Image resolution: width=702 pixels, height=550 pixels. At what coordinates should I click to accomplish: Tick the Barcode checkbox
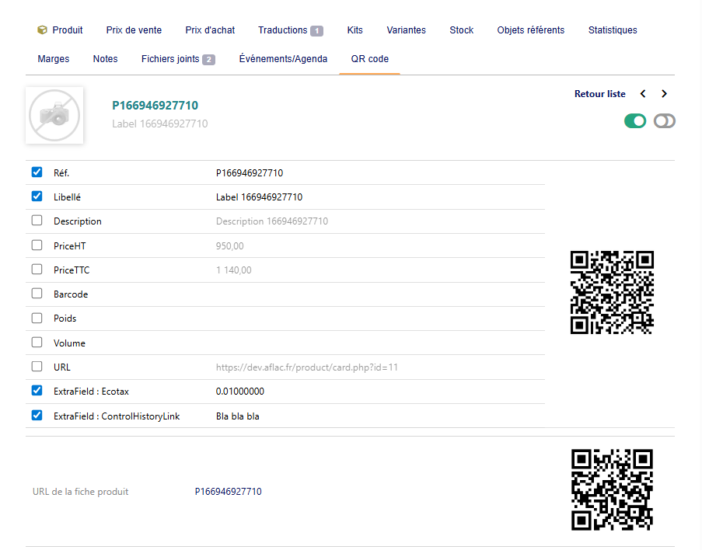coord(37,294)
